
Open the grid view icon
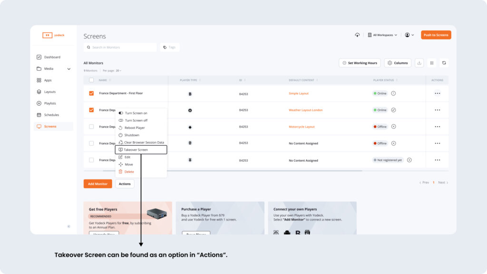tap(431, 63)
